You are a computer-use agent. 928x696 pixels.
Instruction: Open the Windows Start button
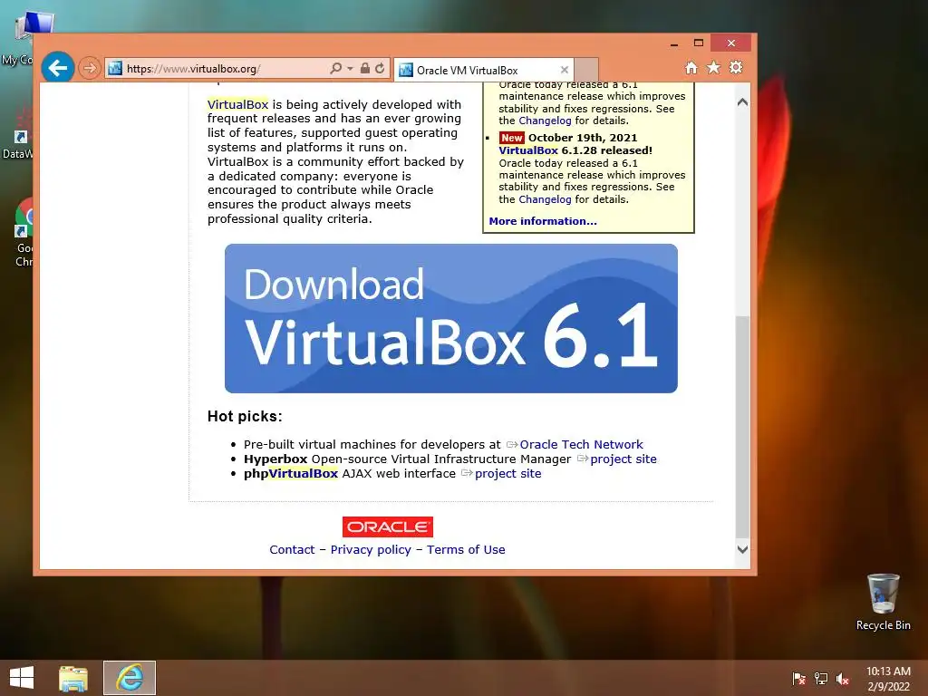22,678
